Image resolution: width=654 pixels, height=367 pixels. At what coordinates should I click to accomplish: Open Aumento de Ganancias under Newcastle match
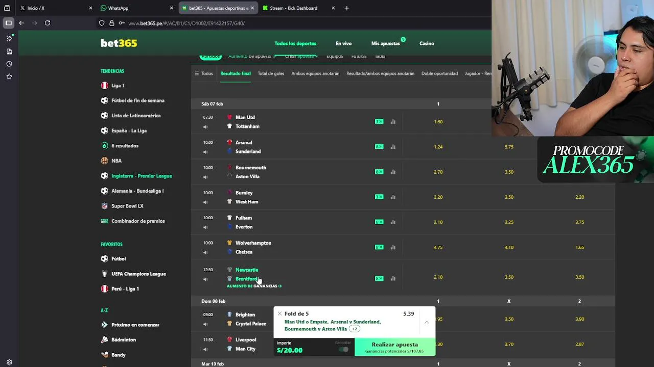254,286
